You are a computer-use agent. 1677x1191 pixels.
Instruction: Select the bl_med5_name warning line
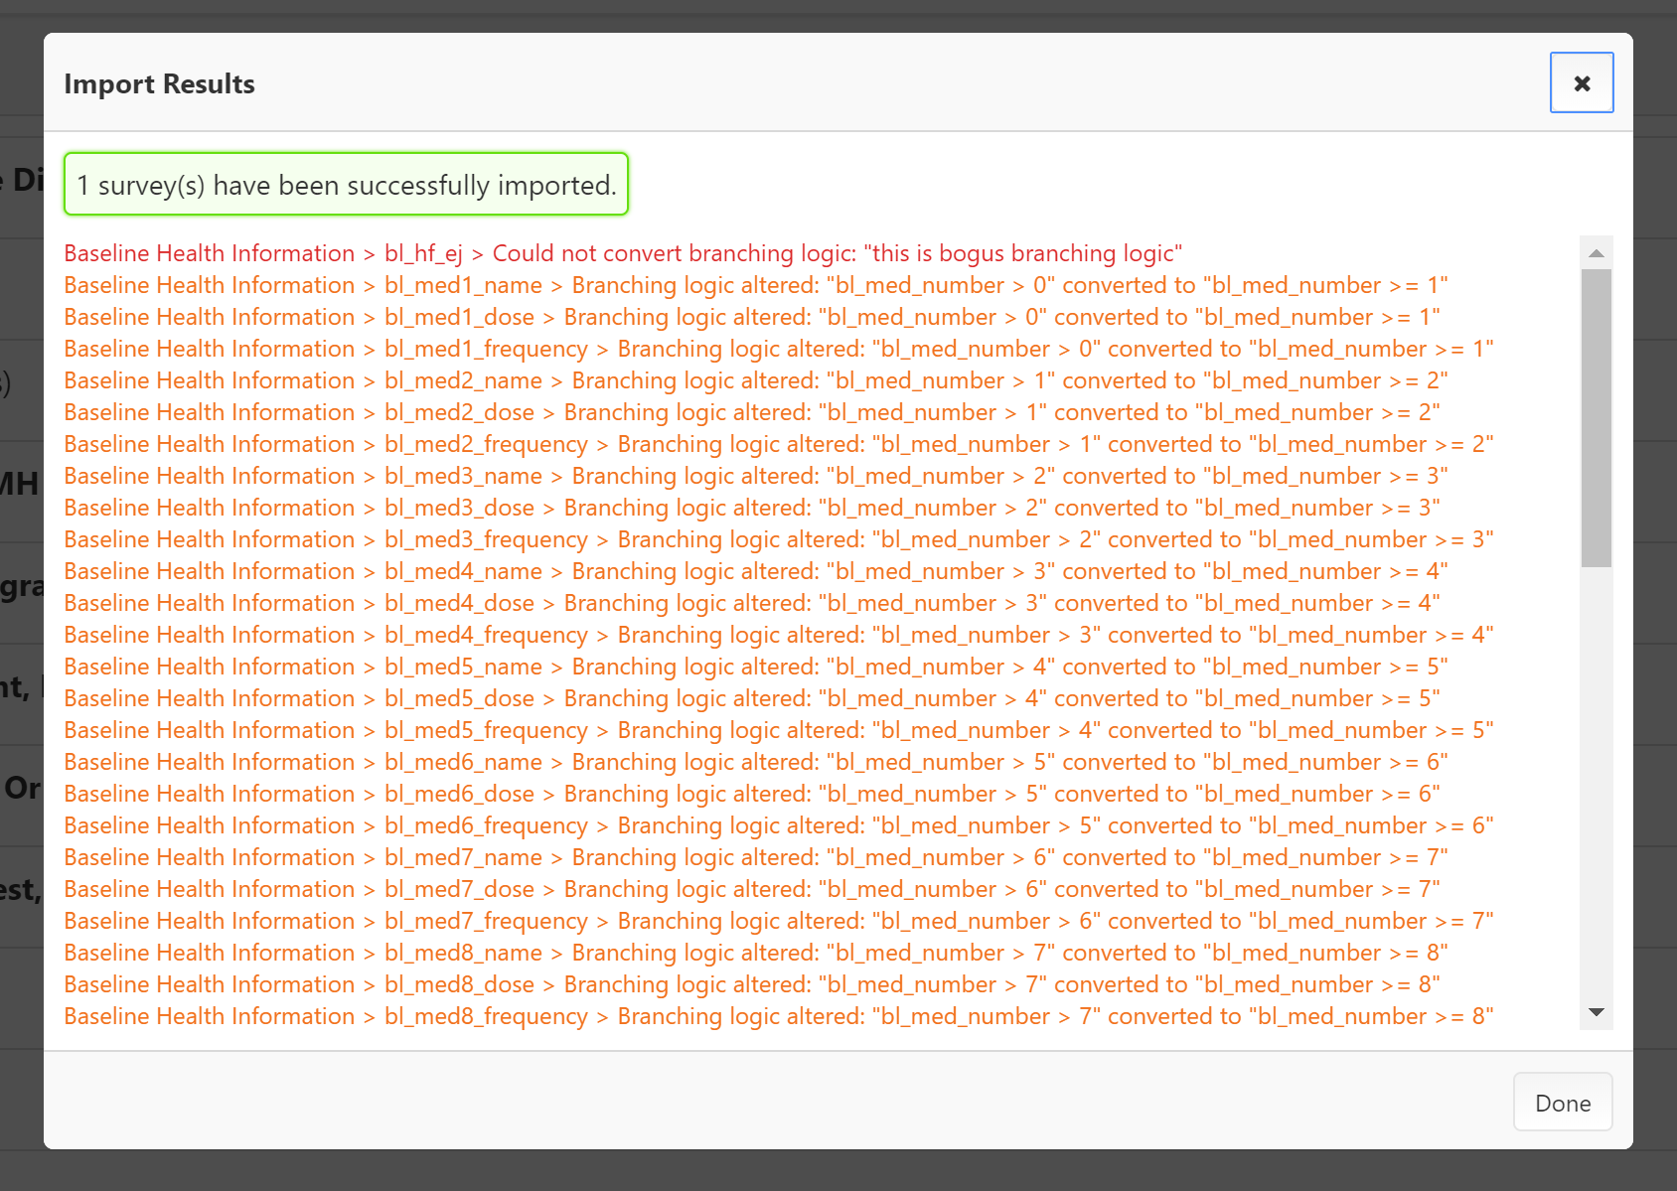tap(755, 668)
